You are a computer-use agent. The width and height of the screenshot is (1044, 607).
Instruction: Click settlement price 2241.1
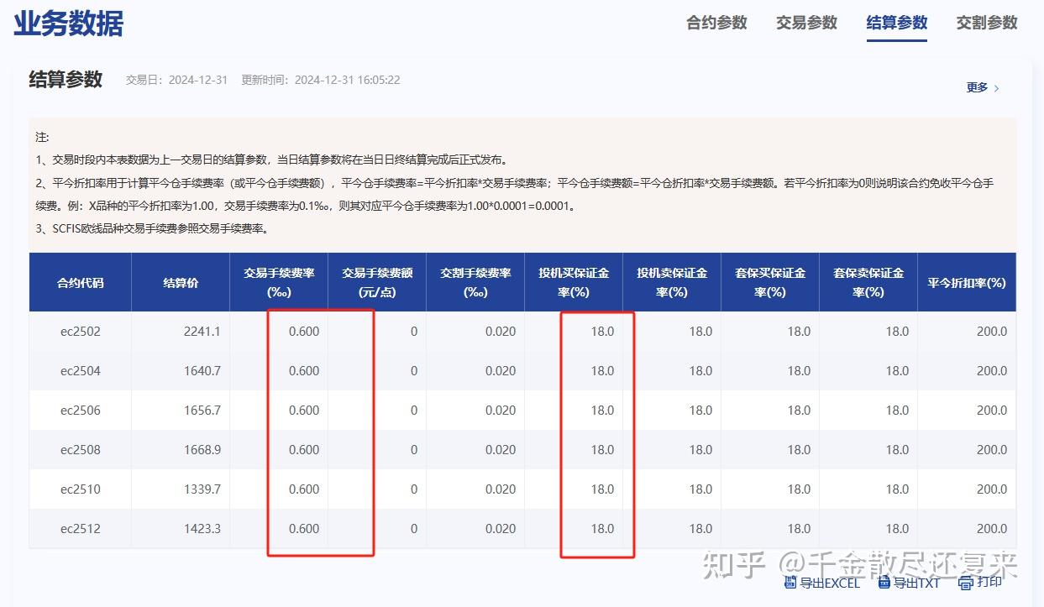pyautogui.click(x=202, y=332)
